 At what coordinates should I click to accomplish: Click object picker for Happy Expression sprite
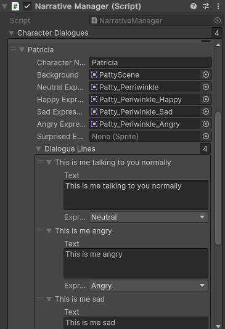pos(206,99)
